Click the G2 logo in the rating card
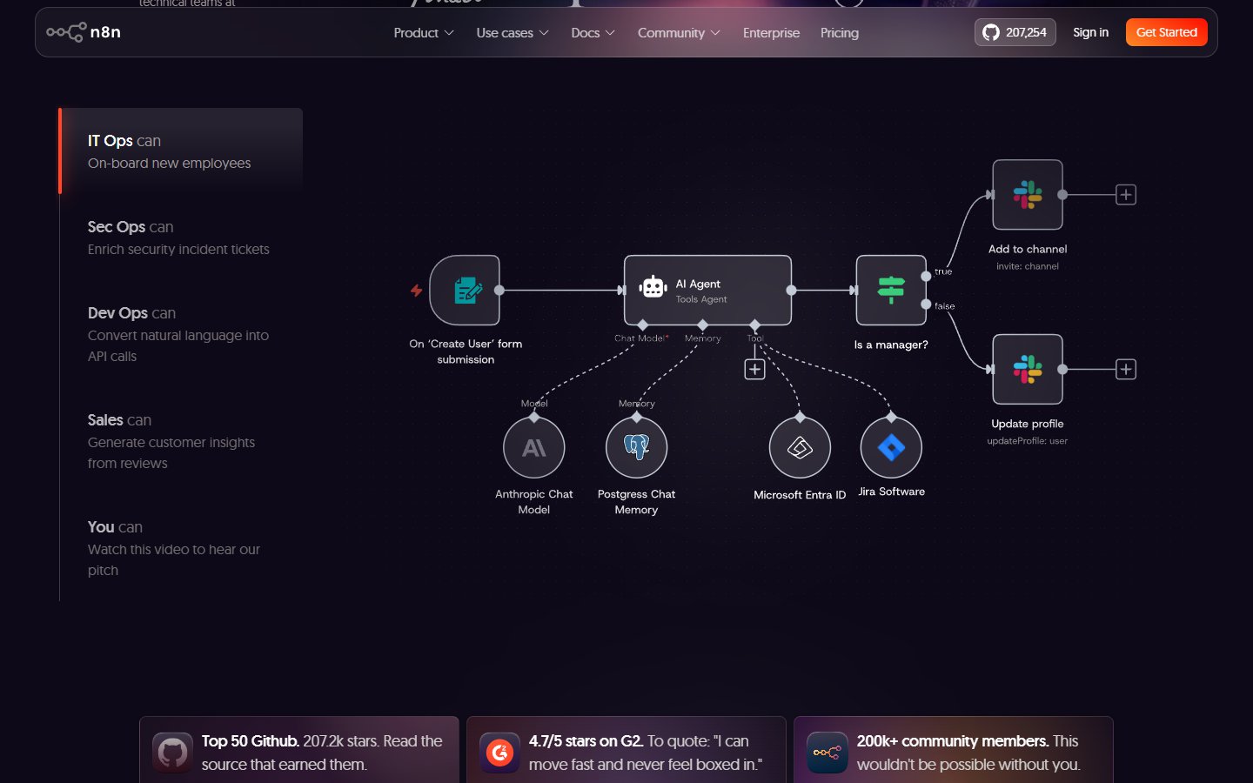Viewport: 1253px width, 783px height. [499, 753]
